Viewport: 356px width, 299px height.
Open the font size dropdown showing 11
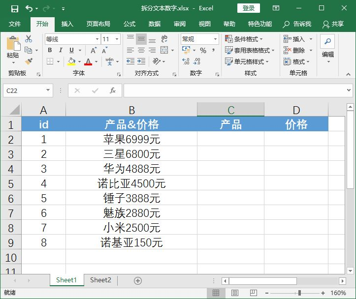tap(117, 39)
